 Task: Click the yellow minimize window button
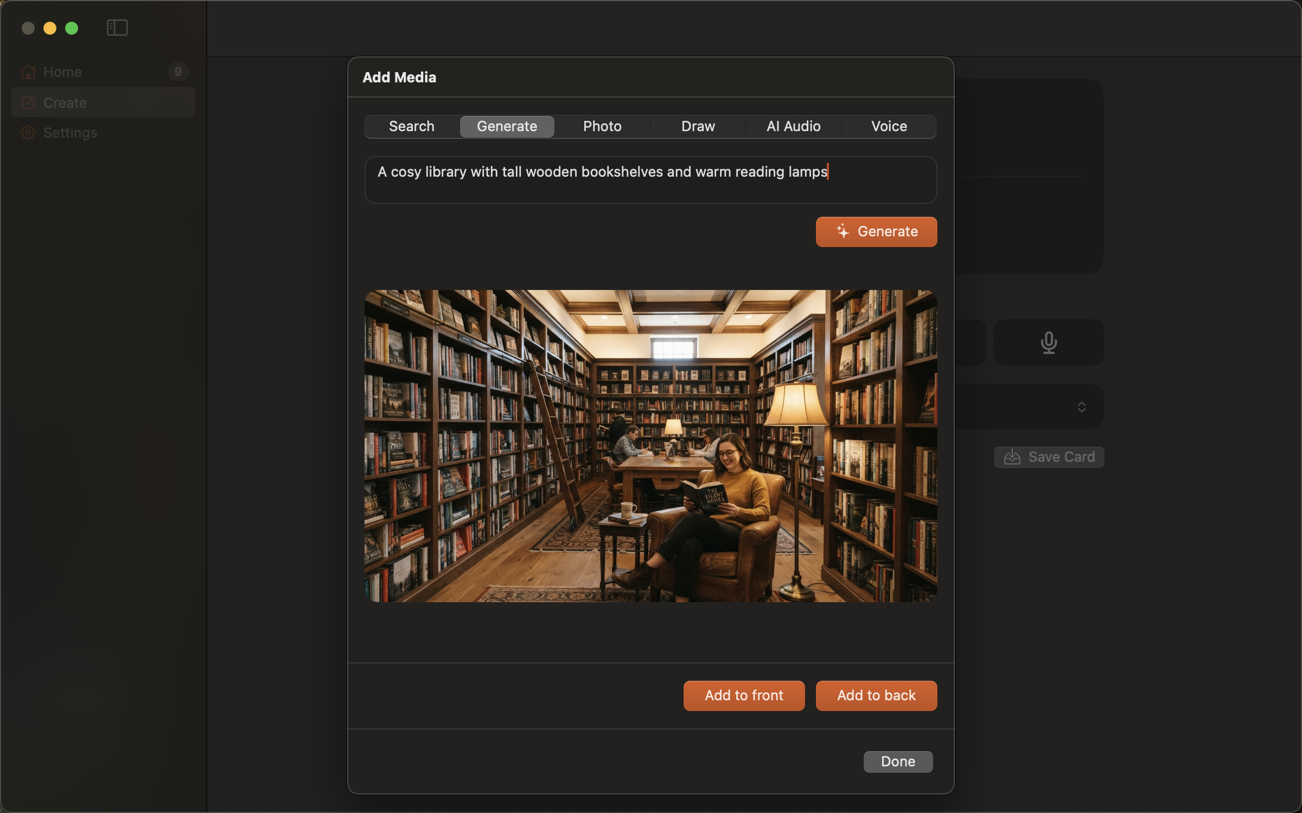coord(50,28)
